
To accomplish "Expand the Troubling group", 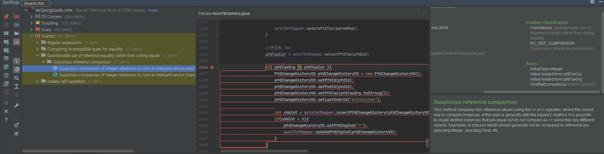I will coord(32,23).
